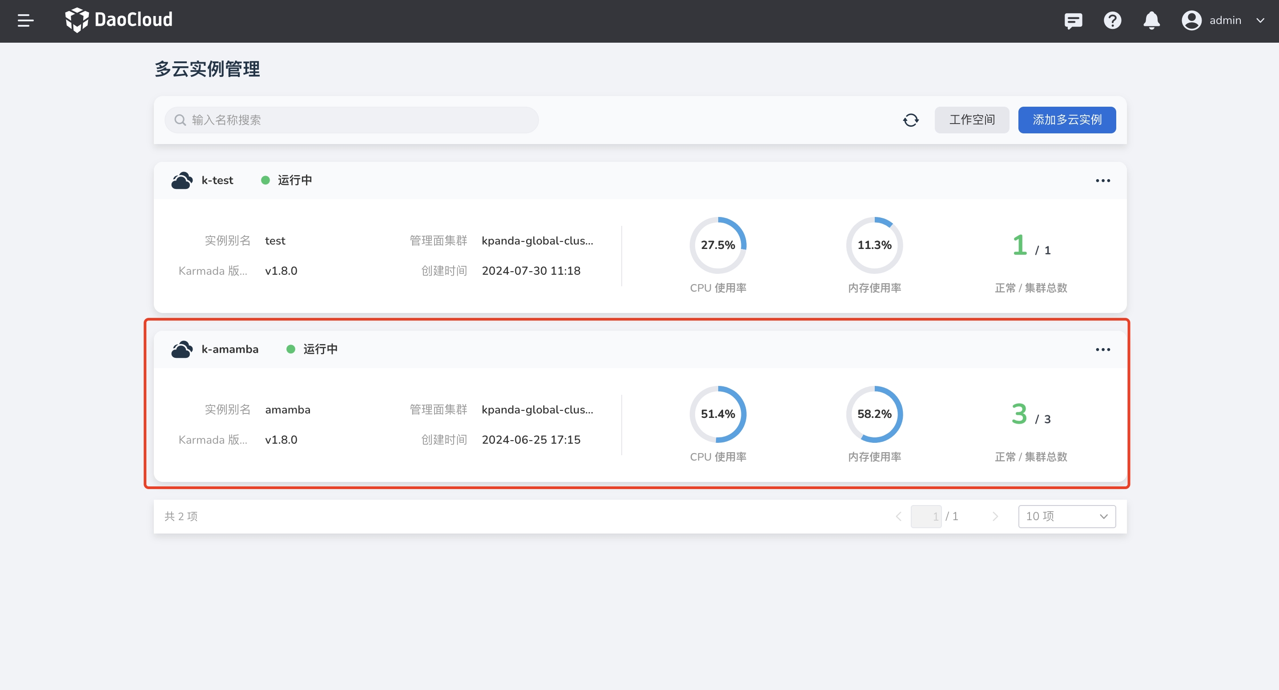The image size is (1279, 690).
Task: Click the k-amamba cloud icon
Action: point(182,349)
